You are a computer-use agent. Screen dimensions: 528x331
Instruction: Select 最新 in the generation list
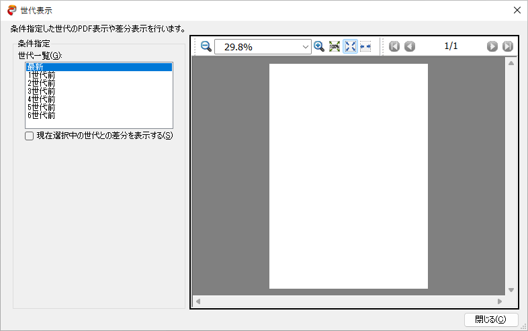point(99,67)
